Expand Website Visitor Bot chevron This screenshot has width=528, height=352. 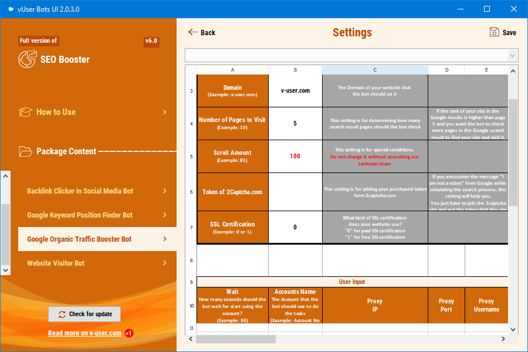coord(165,263)
